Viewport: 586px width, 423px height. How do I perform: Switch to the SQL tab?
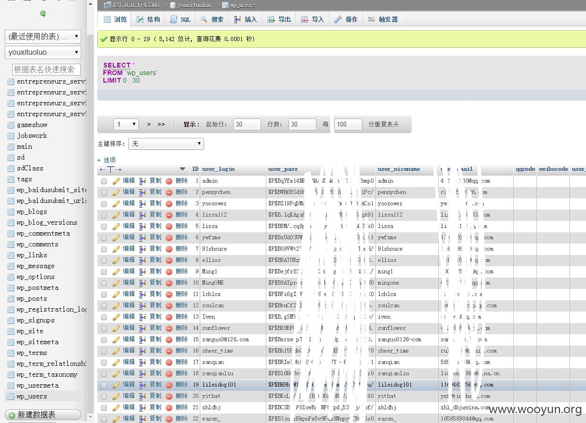(180, 19)
